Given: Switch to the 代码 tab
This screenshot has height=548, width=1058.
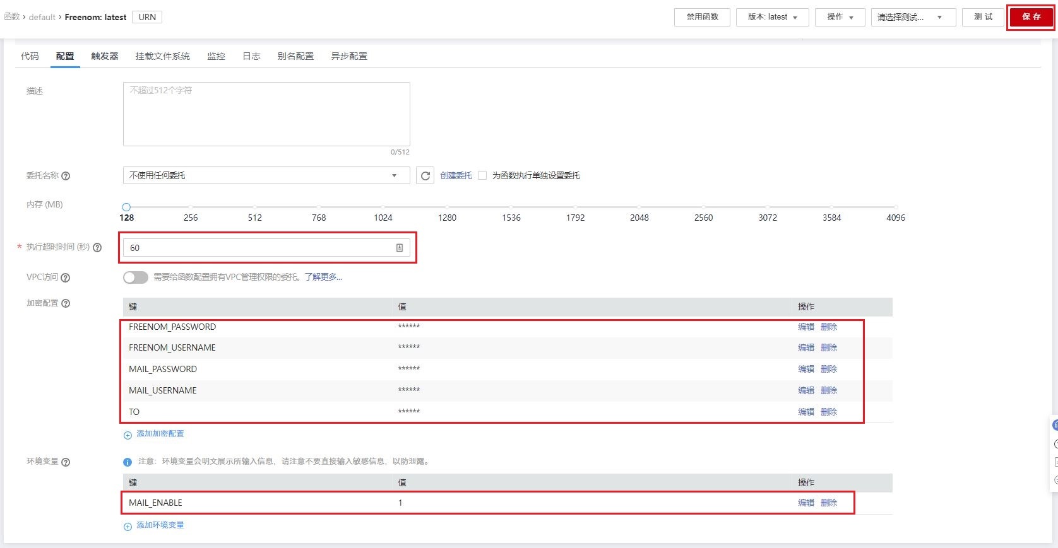Looking at the screenshot, I should click(x=30, y=56).
